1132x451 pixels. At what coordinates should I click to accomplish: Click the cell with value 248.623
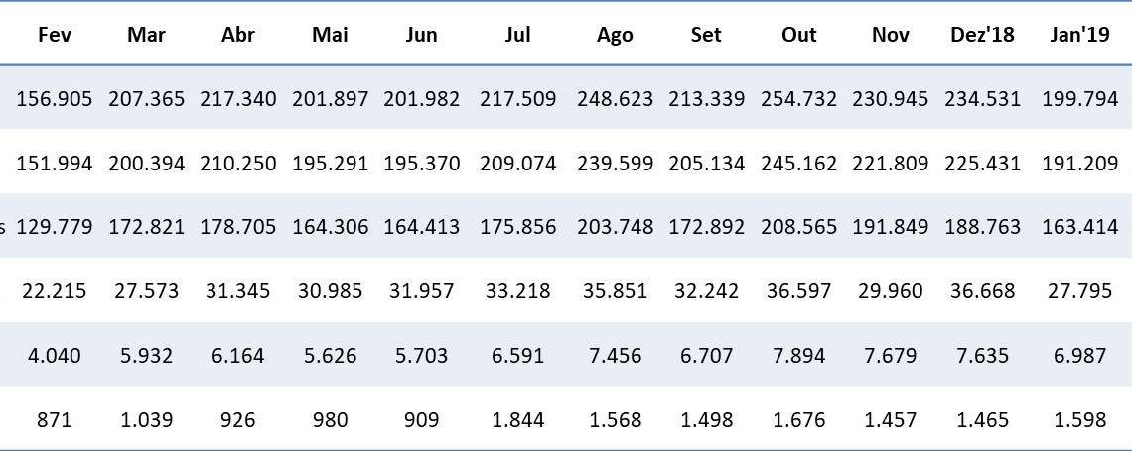coord(615,99)
